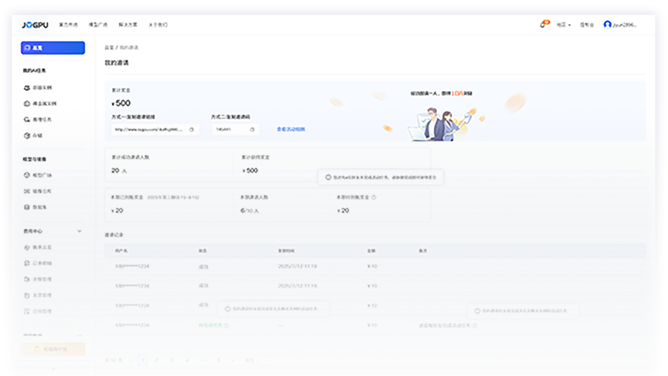
Task: Click the user avatar in the top bar
Action: 607,24
